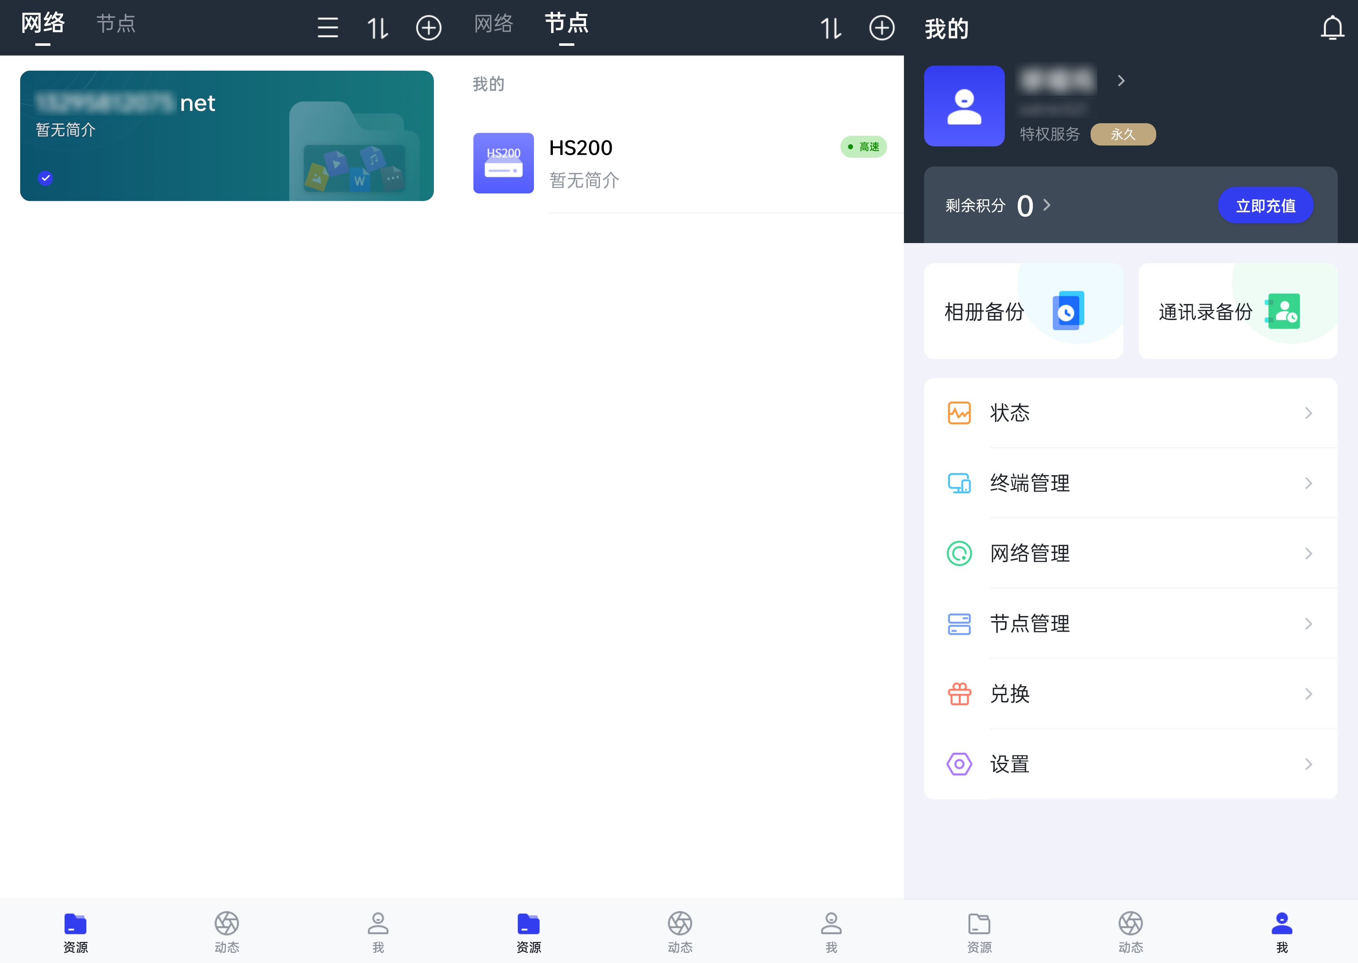
Task: Open 网络管理 network management
Action: [x=1130, y=553]
